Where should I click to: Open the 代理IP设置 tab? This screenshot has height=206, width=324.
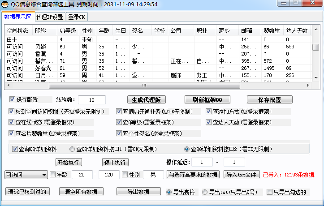click(x=50, y=17)
